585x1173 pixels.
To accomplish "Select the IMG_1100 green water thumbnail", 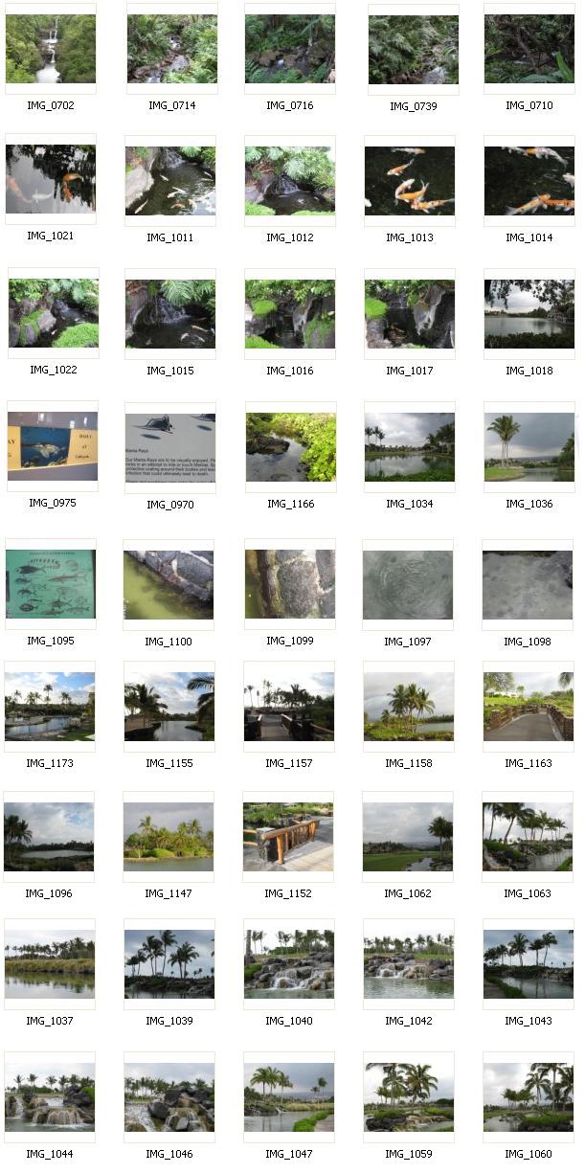I will click(169, 584).
